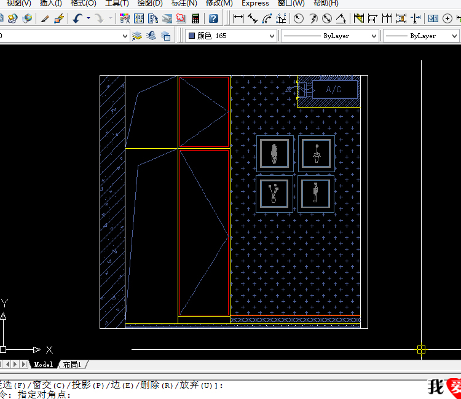The height and width of the screenshot is (399, 461).
Task: Open the color 165 dropdown
Action: point(272,36)
